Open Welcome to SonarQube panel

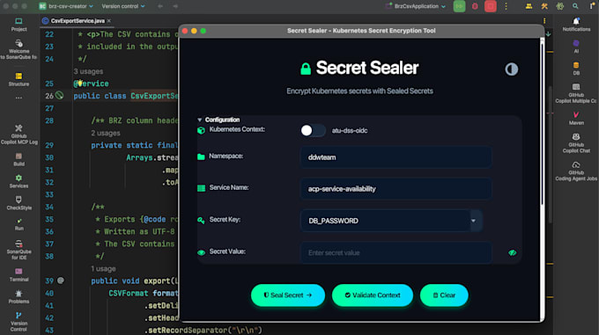coord(18,49)
